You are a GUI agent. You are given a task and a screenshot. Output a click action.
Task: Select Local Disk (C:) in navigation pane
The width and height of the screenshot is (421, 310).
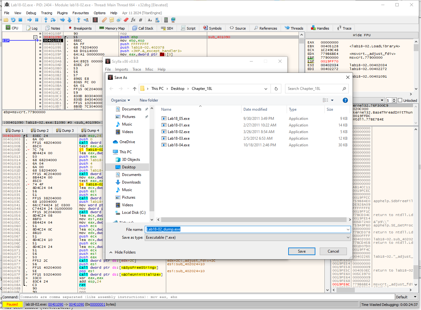pos(134,213)
